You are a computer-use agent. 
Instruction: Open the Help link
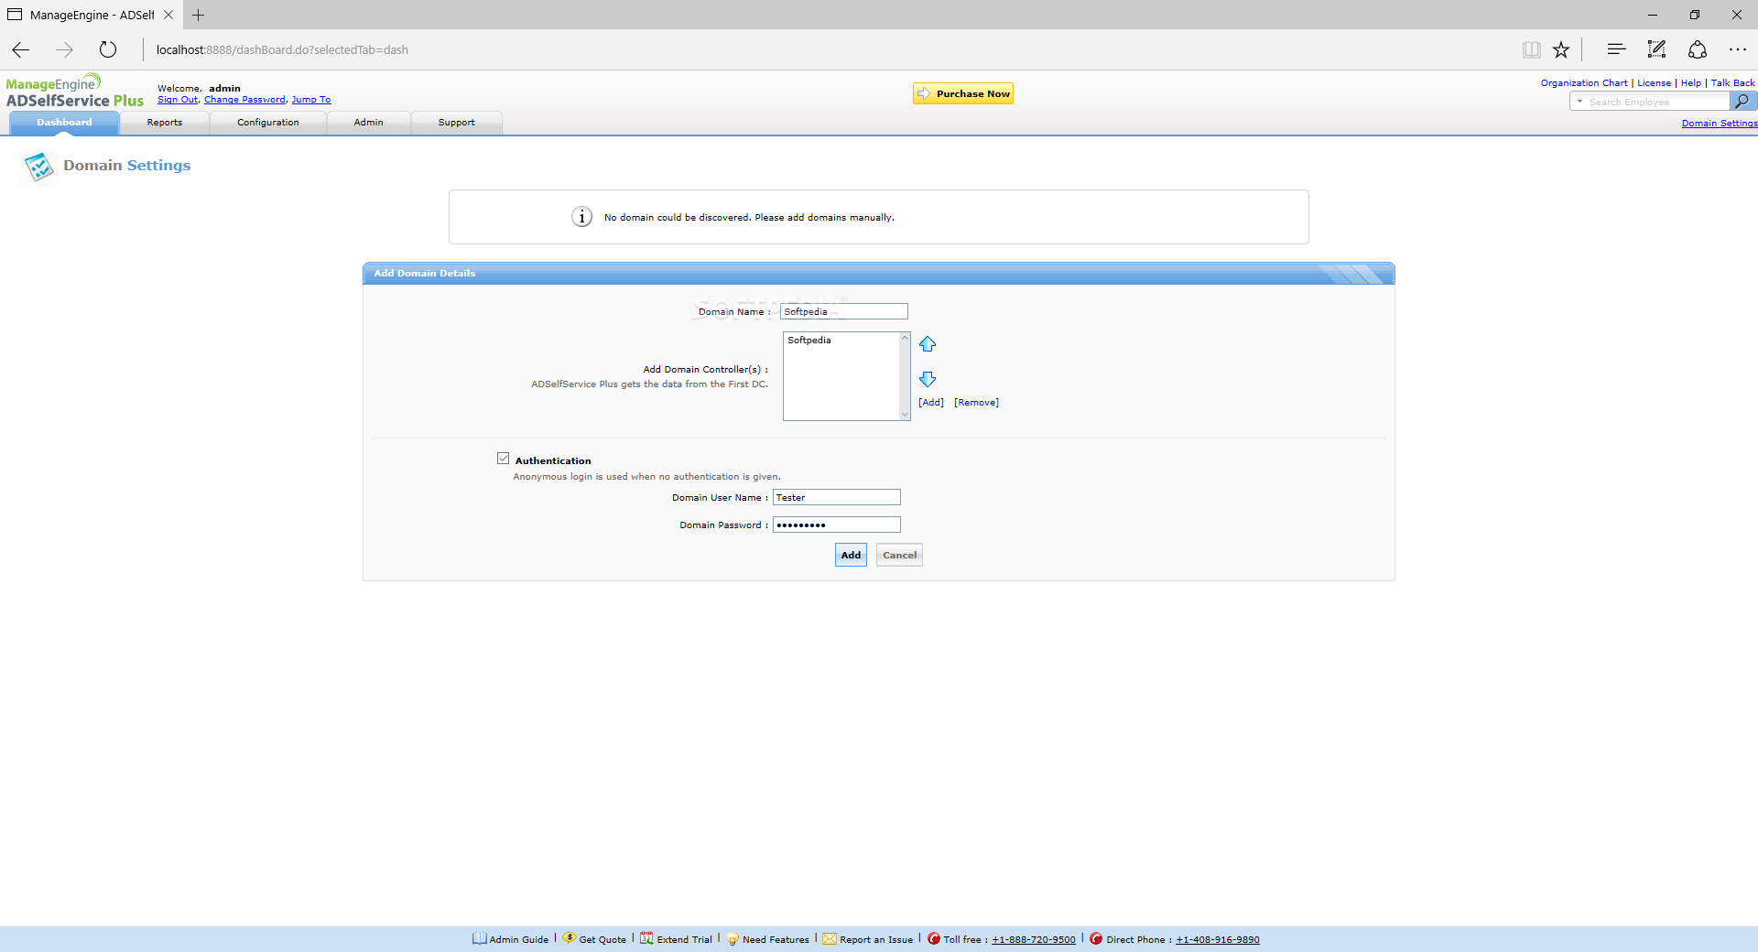pyautogui.click(x=1691, y=83)
